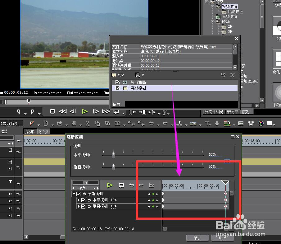Click 取消 to cancel the dialog
Image resolution: width=281 pixels, height=244 pixels.
(222, 238)
